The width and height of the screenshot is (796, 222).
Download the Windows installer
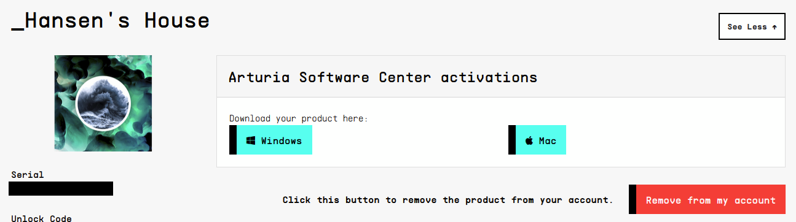(x=274, y=140)
